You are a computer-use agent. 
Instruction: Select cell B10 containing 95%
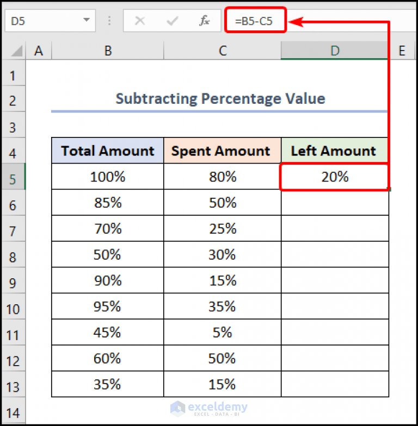pos(108,306)
